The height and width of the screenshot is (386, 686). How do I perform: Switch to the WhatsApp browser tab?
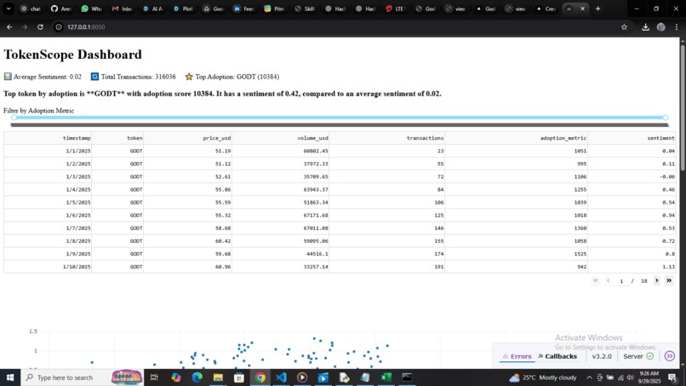91,9
